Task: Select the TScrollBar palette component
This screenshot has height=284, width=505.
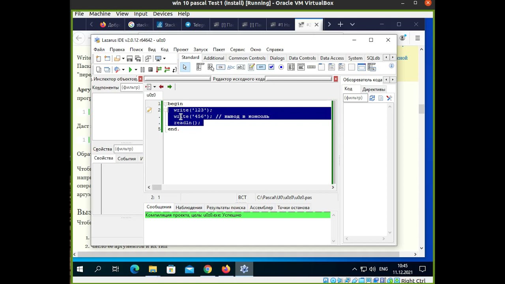Action: [x=311, y=67]
